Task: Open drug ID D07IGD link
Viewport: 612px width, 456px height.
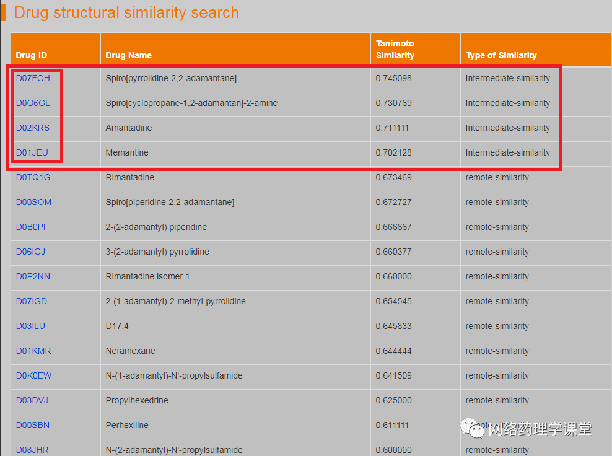Action: (x=32, y=301)
